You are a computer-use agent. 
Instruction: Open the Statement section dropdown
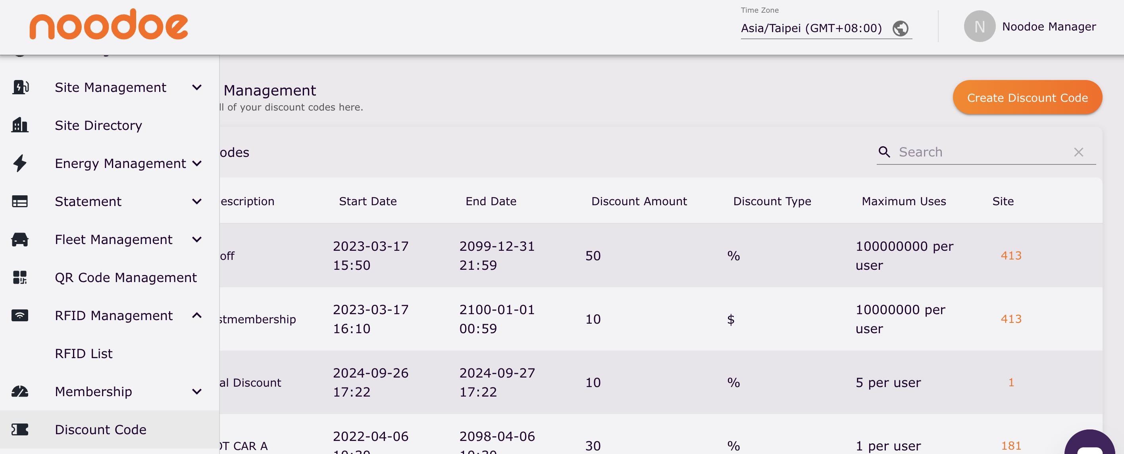(x=197, y=201)
